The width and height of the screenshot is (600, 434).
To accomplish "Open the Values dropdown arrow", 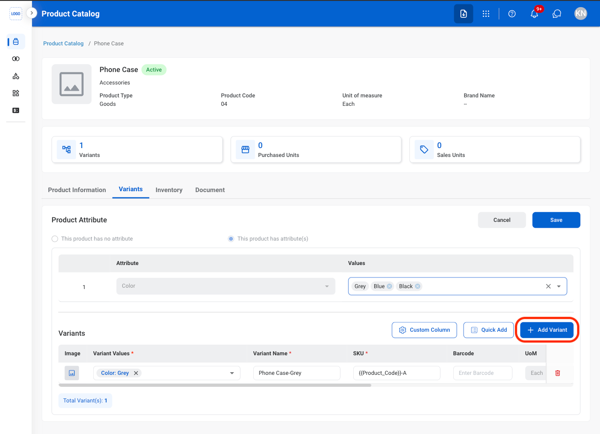I will (559, 286).
